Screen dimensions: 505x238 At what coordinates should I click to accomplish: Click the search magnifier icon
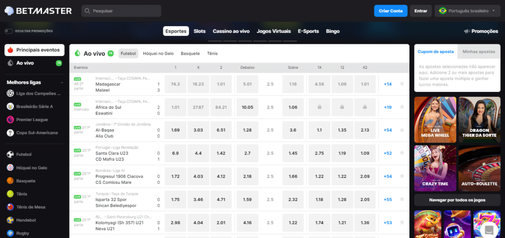(x=87, y=11)
